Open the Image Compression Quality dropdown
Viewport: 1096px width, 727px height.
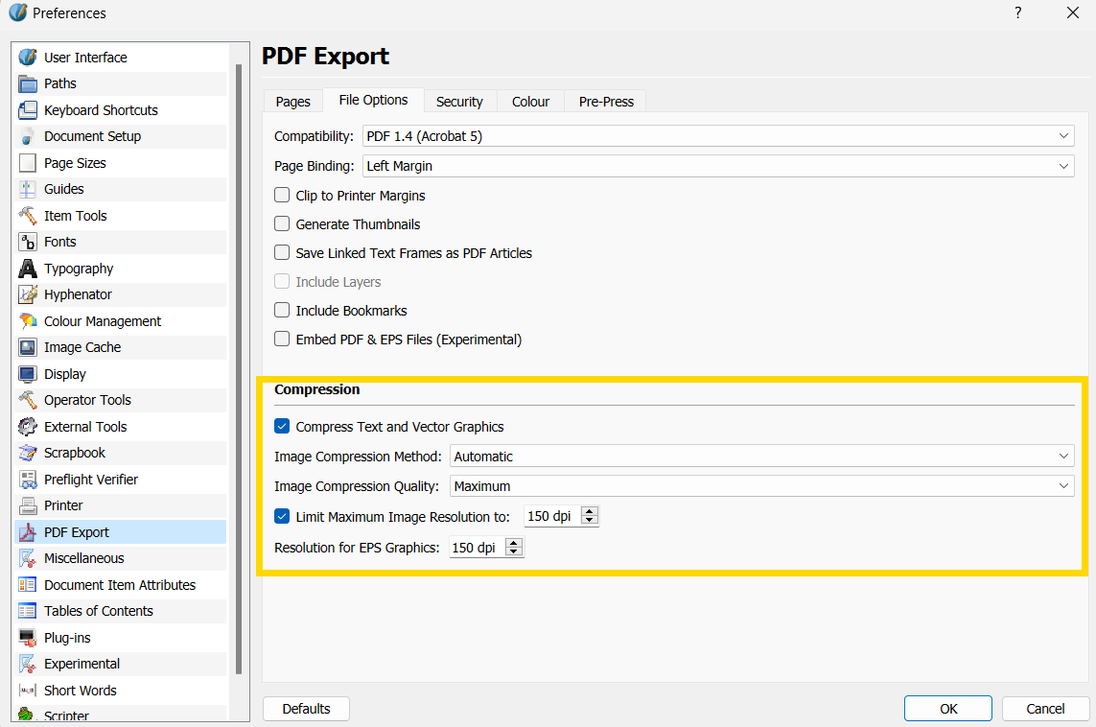pyautogui.click(x=761, y=486)
